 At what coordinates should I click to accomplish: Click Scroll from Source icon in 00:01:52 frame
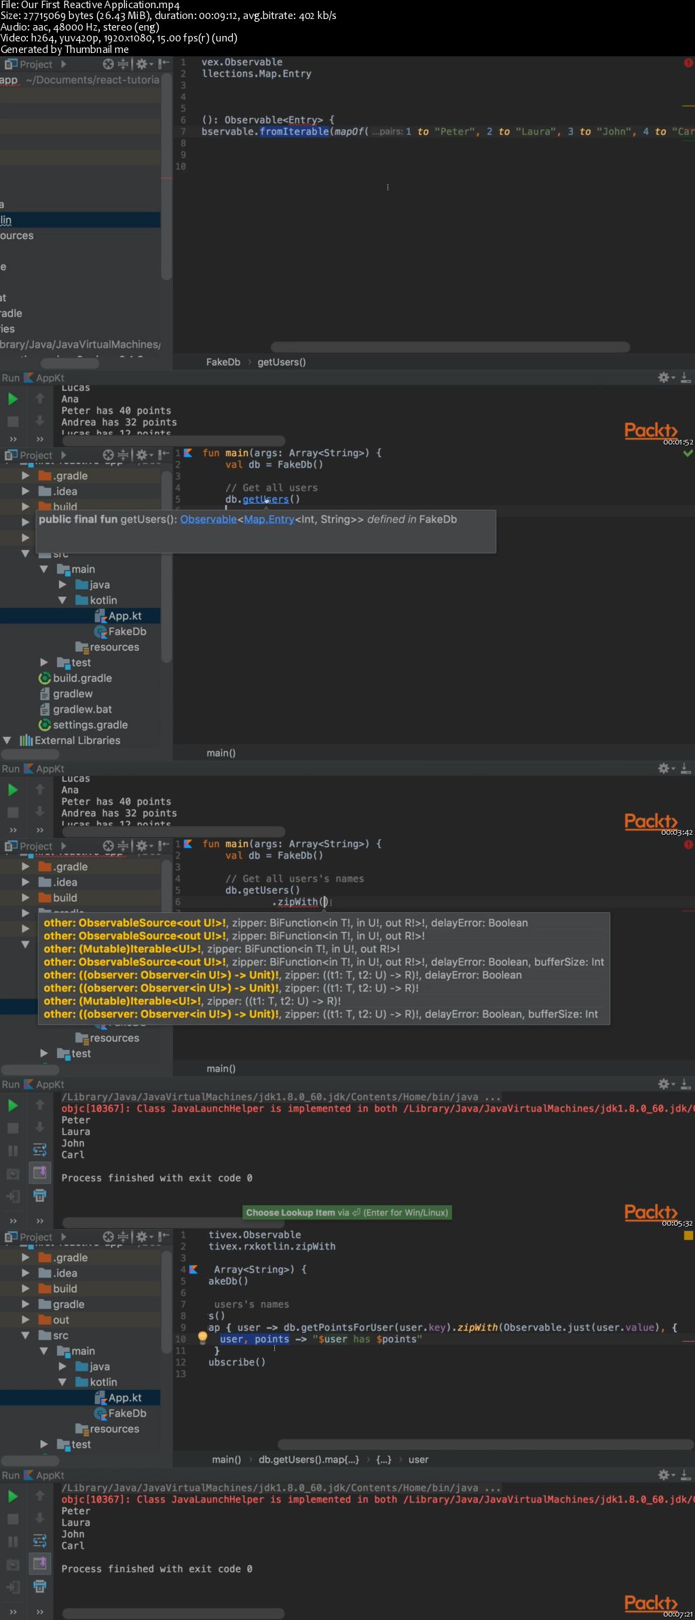[x=108, y=64]
